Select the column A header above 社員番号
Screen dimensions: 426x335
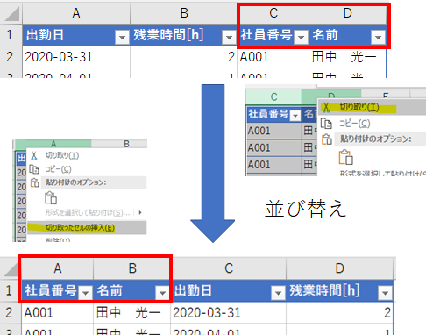(58, 268)
